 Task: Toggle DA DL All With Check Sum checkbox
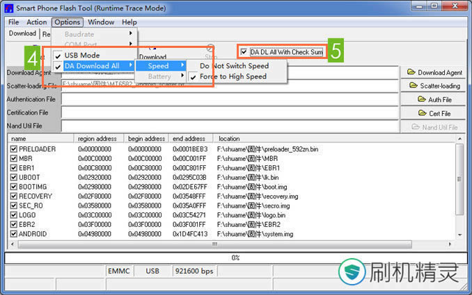(x=243, y=52)
